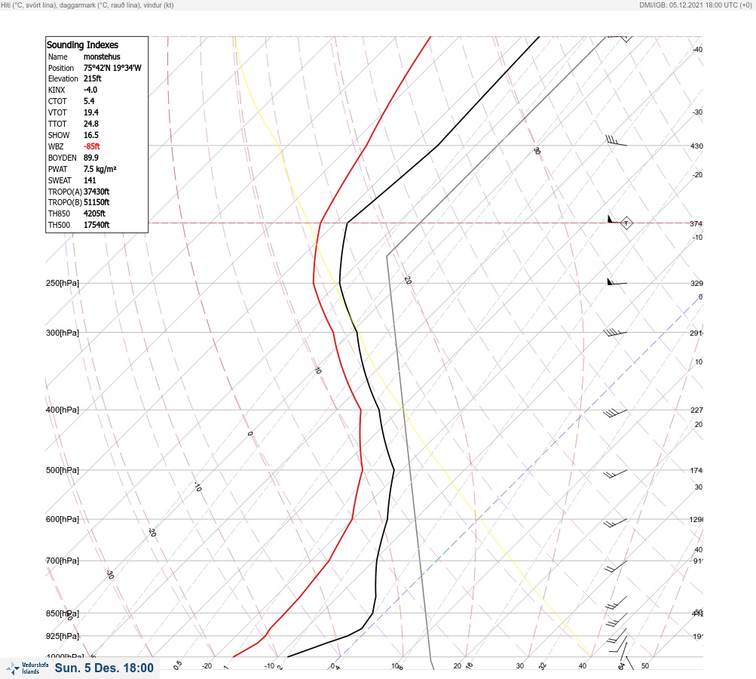Select the wind barb beside the 430 label
The image size is (756, 679).
616,140
